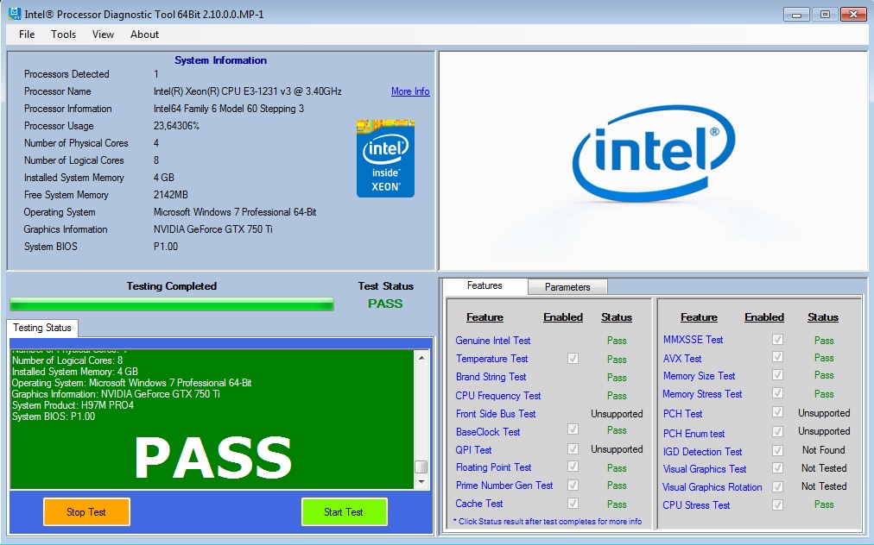
Task: Open the Tools menu
Action: click(x=64, y=34)
